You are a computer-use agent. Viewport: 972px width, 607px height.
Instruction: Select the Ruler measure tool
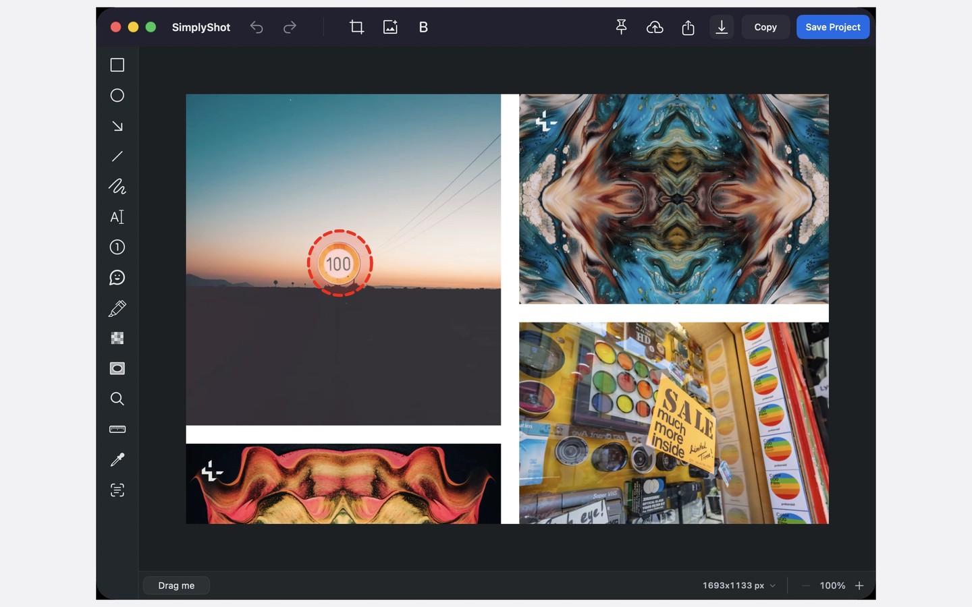click(117, 429)
